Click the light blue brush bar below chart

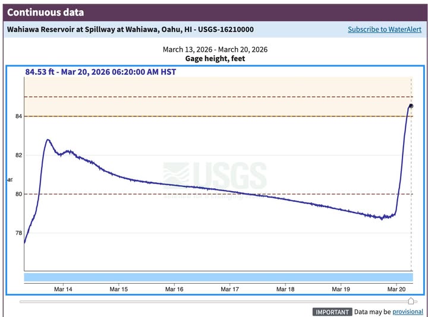(x=218, y=277)
